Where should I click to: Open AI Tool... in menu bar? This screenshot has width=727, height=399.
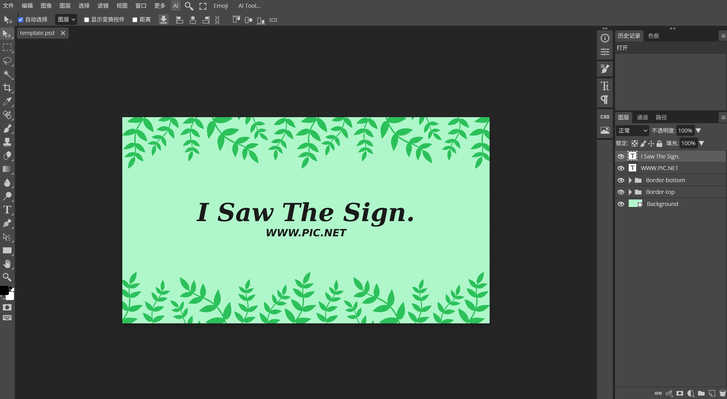[x=249, y=6]
